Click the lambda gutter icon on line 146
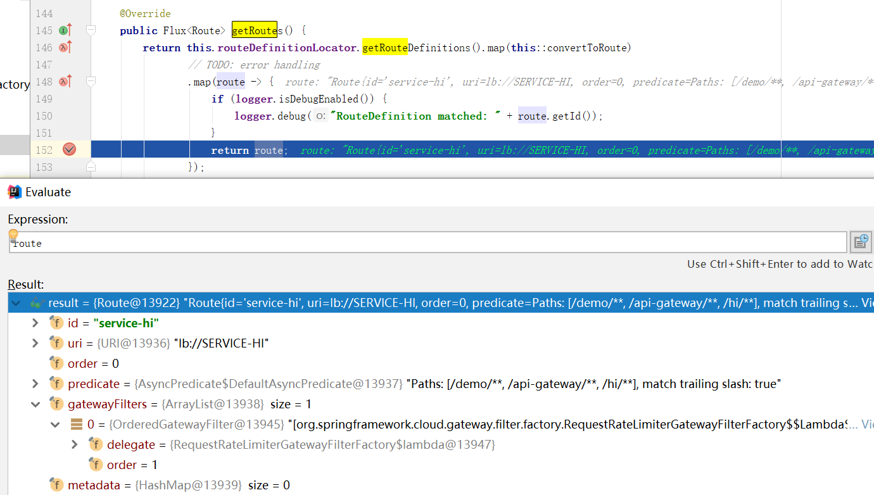The width and height of the screenshot is (874, 495). click(x=65, y=47)
